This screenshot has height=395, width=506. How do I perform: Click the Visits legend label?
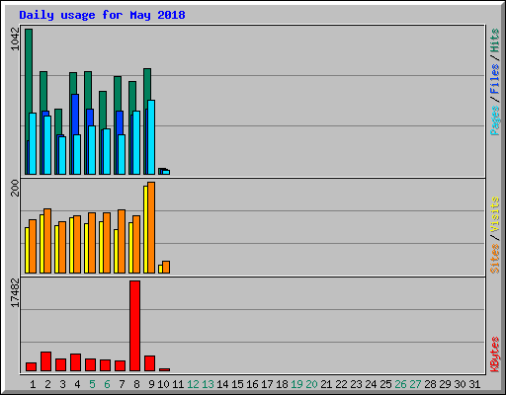[x=495, y=215]
